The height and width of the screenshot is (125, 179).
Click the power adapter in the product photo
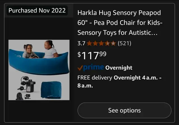pos(27,96)
